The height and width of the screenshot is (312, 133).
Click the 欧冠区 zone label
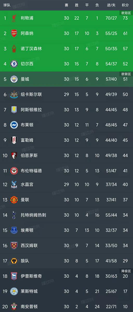(x=126, y=13)
